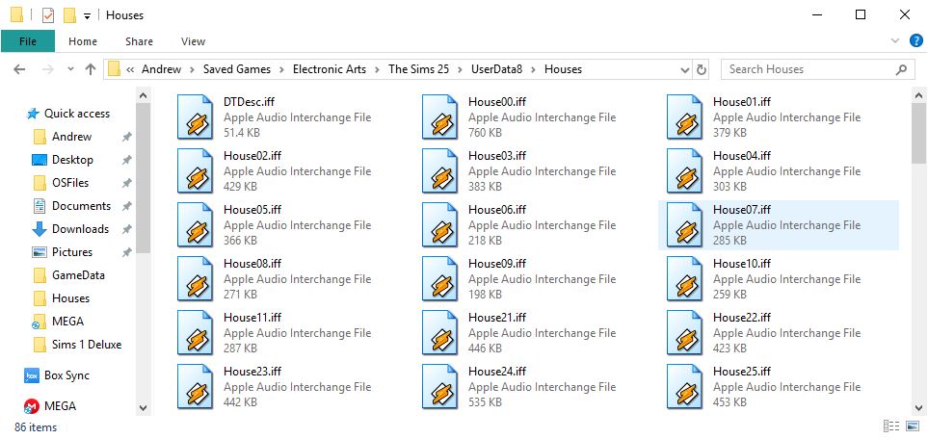Choose the House09.iff file icon
The width and height of the screenshot is (928, 439).
pyautogui.click(x=439, y=278)
